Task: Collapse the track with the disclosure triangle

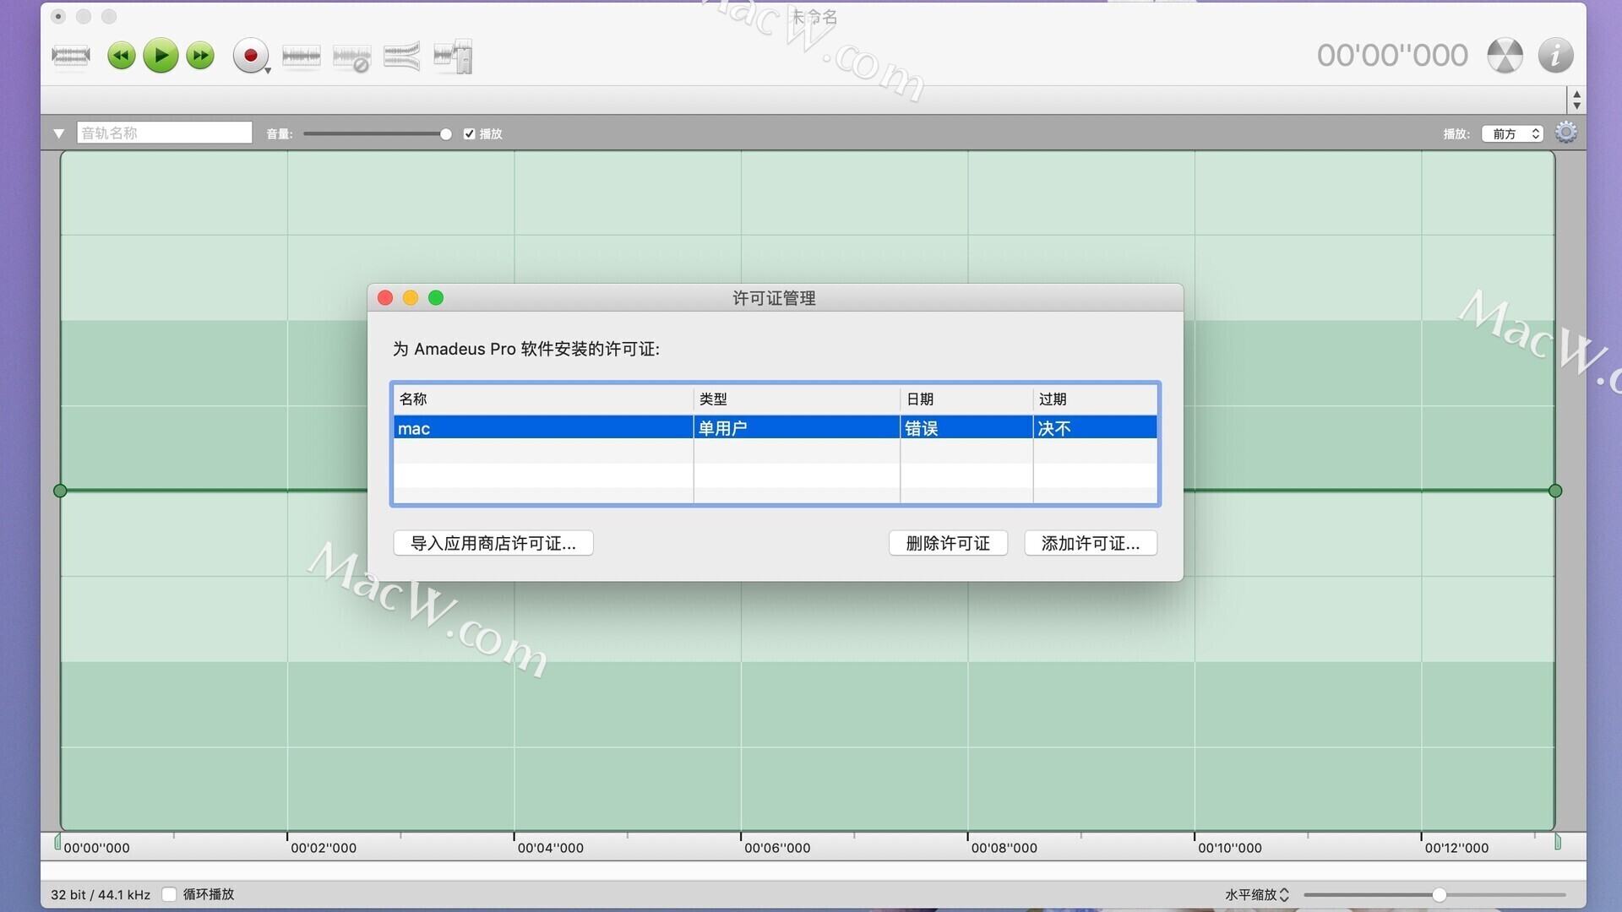Action: [x=58, y=133]
